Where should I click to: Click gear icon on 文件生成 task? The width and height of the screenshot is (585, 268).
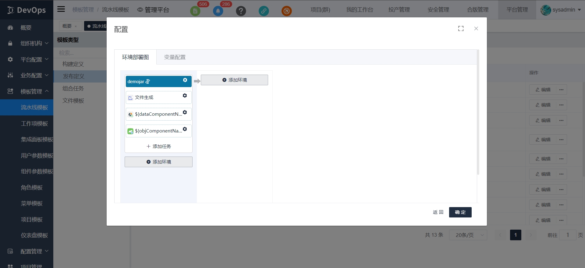coord(185,96)
